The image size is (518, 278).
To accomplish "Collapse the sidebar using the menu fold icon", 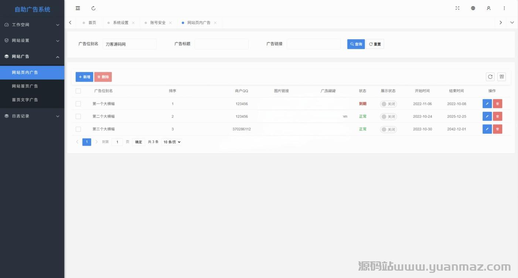I will coord(78,8).
